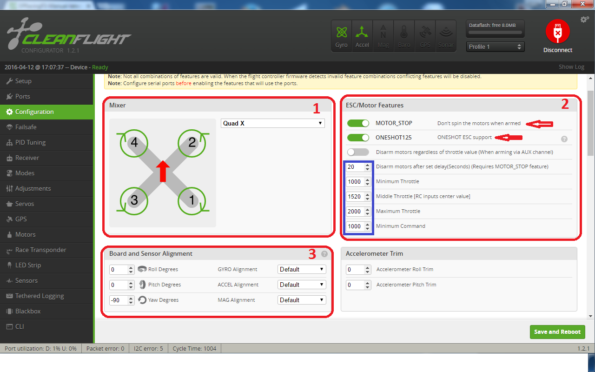
Task: Click the Sonar sensor status icon
Action: pos(446,36)
